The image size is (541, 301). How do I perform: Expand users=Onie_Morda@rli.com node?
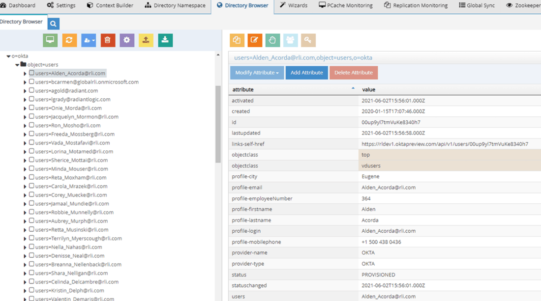click(x=25, y=108)
